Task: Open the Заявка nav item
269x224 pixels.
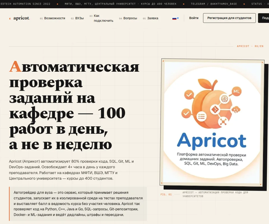Action: tap(151, 18)
